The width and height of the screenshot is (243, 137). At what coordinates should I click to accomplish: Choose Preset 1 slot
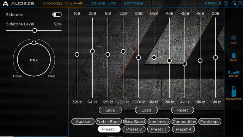109,129
